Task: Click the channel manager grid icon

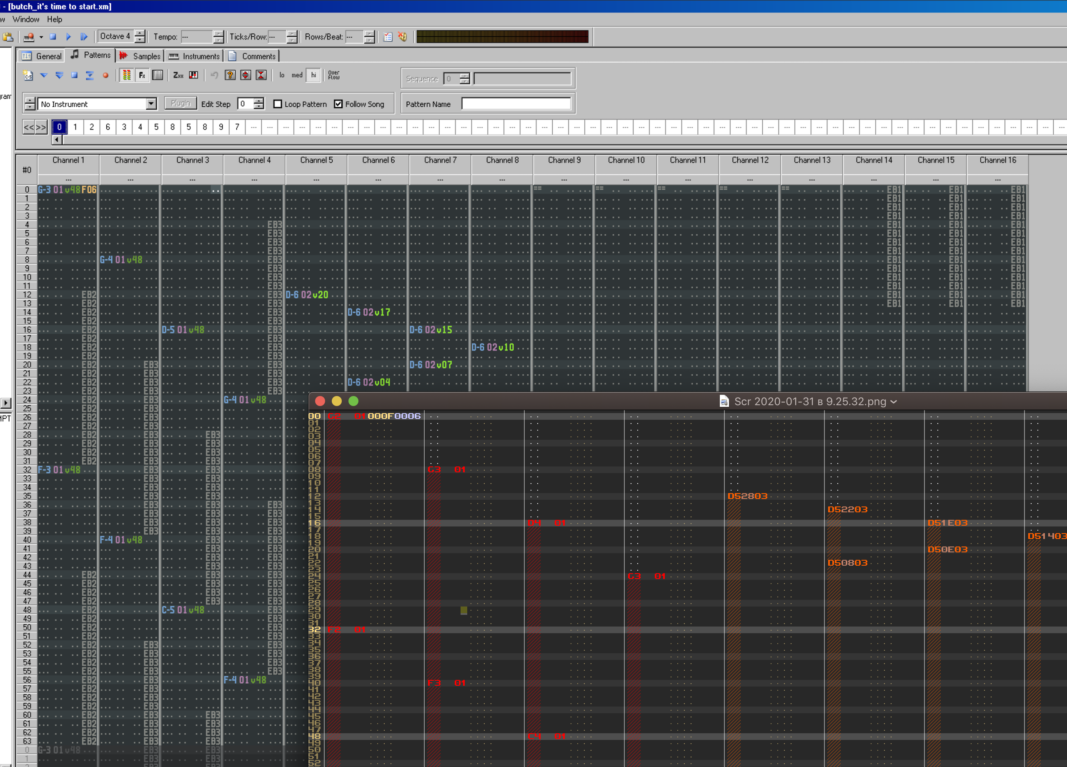Action: click(x=158, y=75)
